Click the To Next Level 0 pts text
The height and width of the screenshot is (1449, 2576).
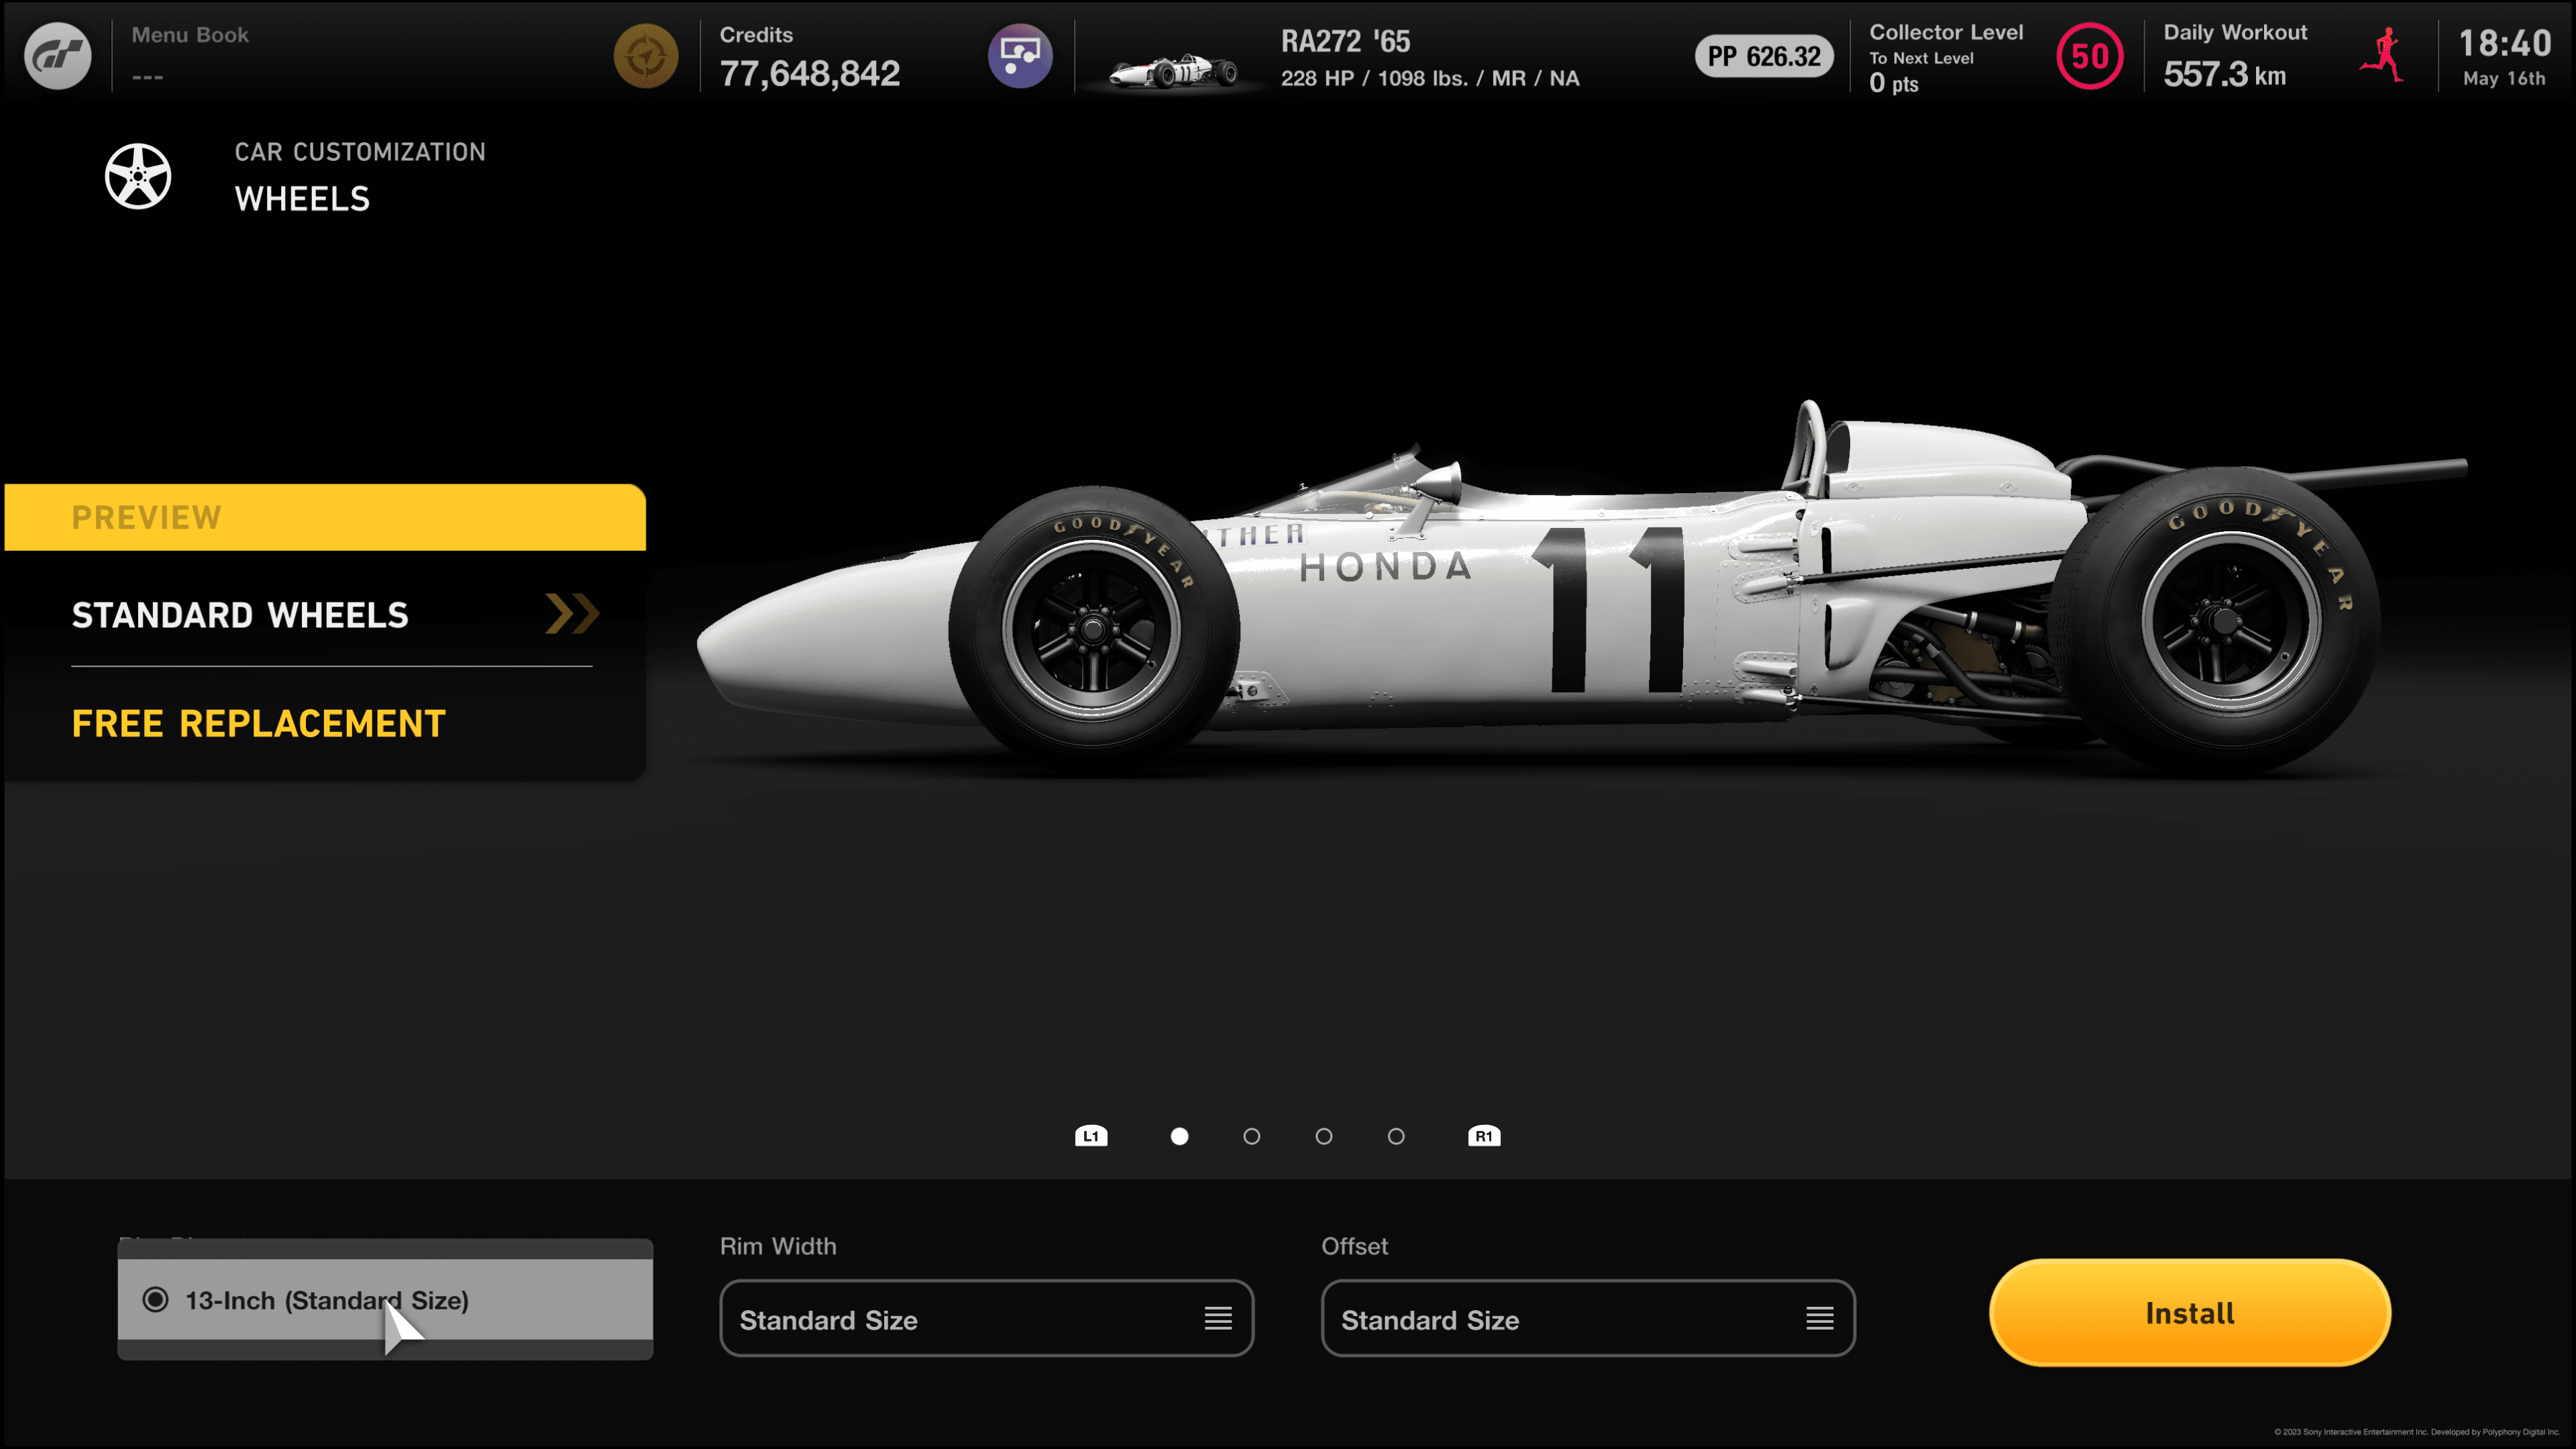(1921, 72)
